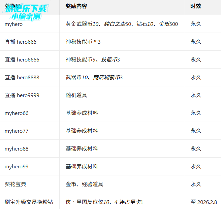
Task: Click the 黄金武器币 reward description
Action: [x=122, y=24]
